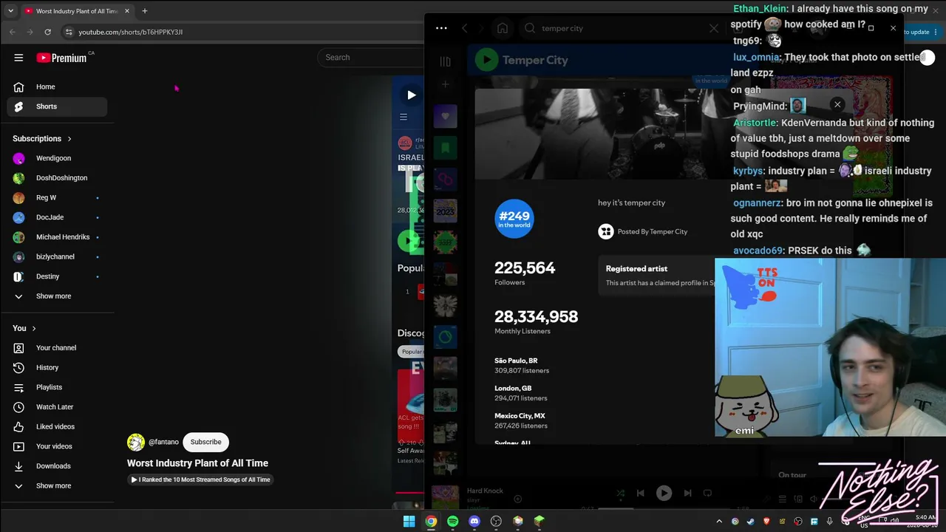This screenshot has height=532, width=946.
Task: Open the DocJade subscription channel
Action: point(57,217)
